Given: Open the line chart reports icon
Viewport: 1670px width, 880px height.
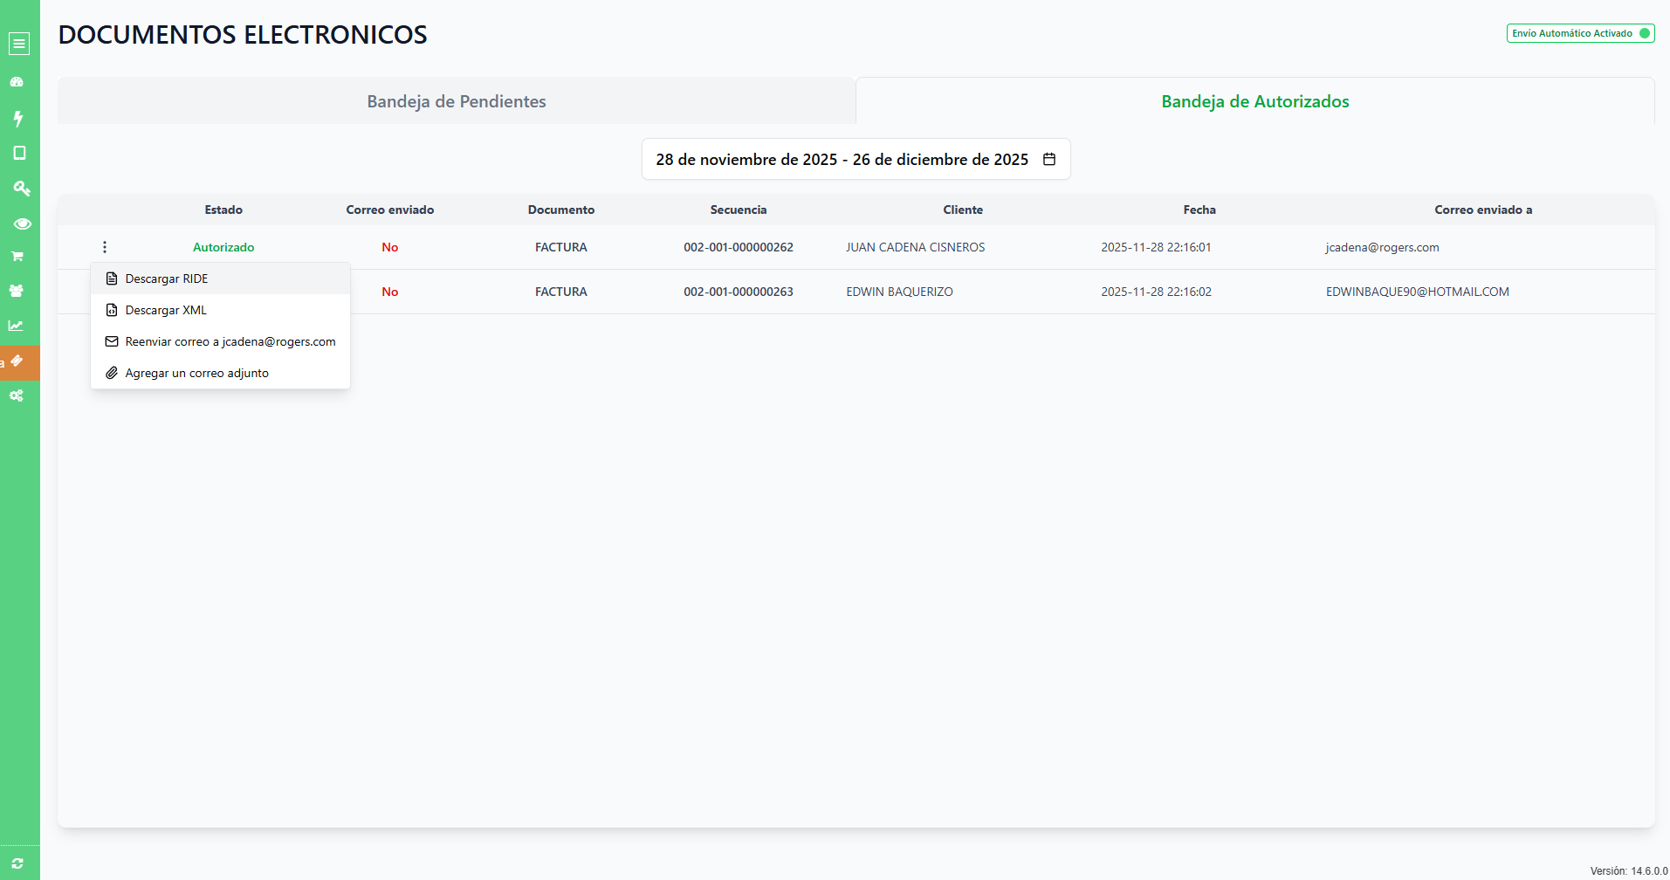Looking at the screenshot, I should click(x=16, y=326).
